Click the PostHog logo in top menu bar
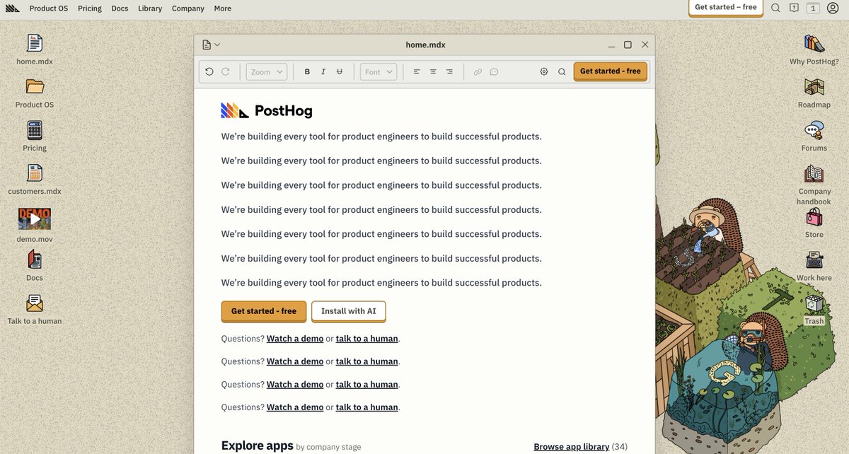Viewport: 849px width, 454px height. [x=13, y=8]
